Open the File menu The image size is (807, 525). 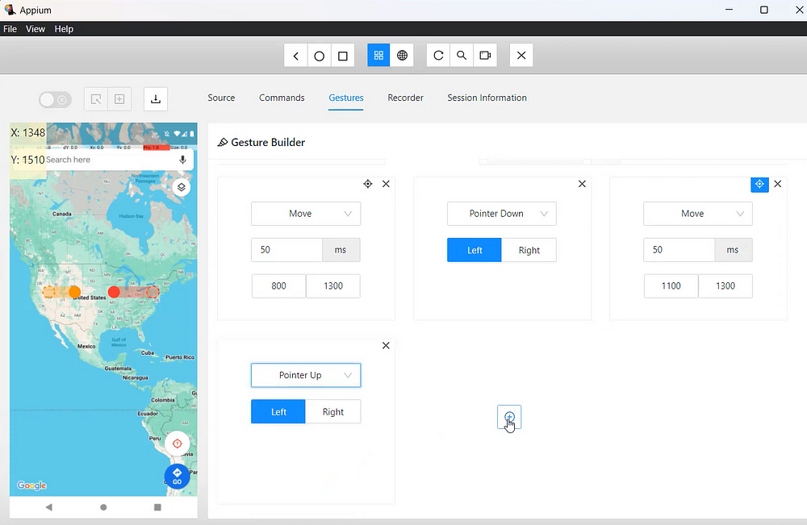coord(10,29)
